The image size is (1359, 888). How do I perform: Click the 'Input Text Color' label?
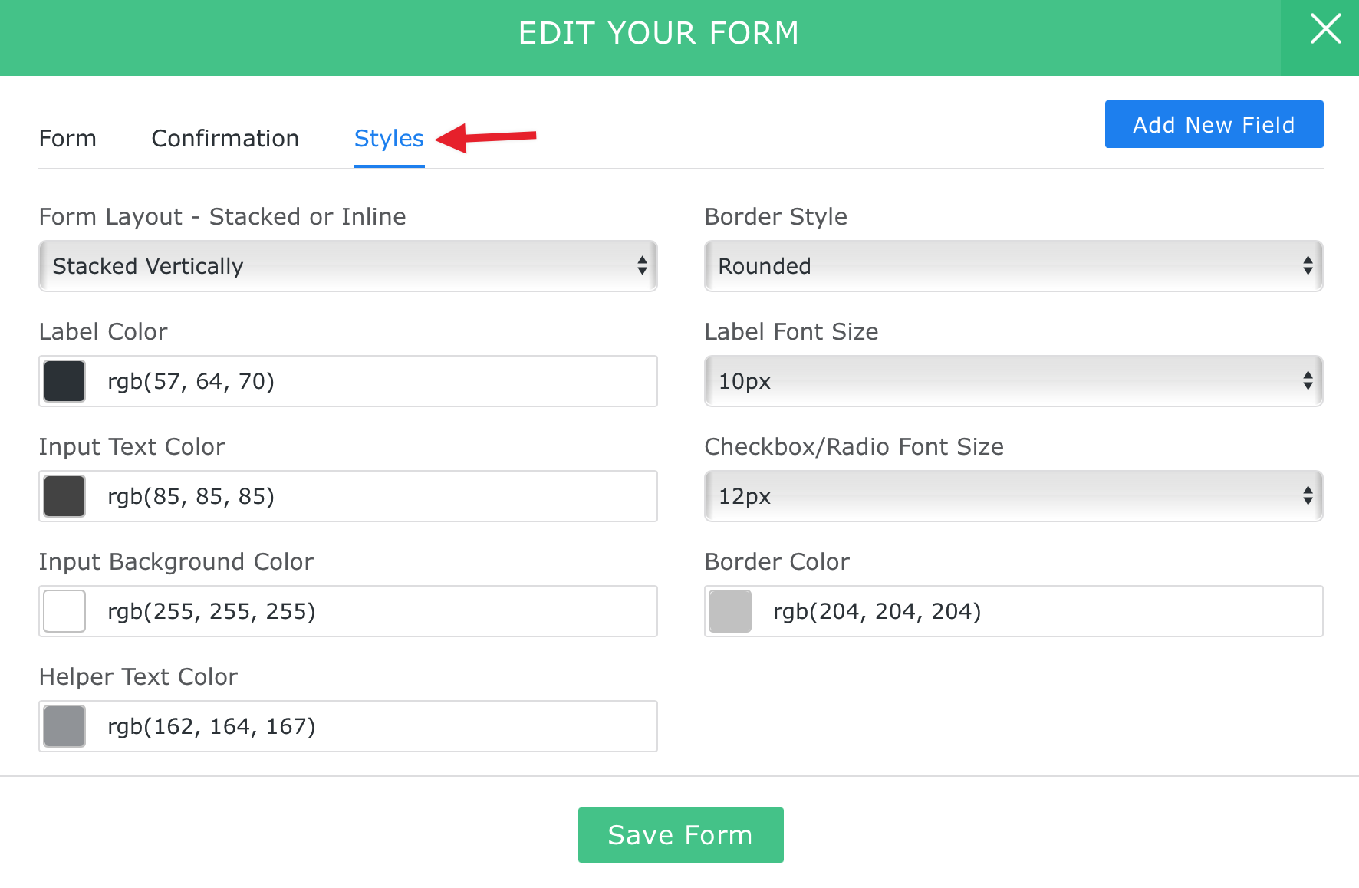click(132, 447)
